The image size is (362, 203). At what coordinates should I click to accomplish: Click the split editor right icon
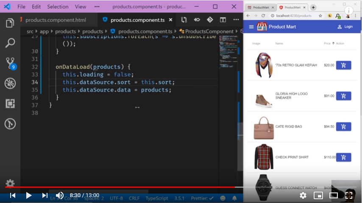pos(223,20)
